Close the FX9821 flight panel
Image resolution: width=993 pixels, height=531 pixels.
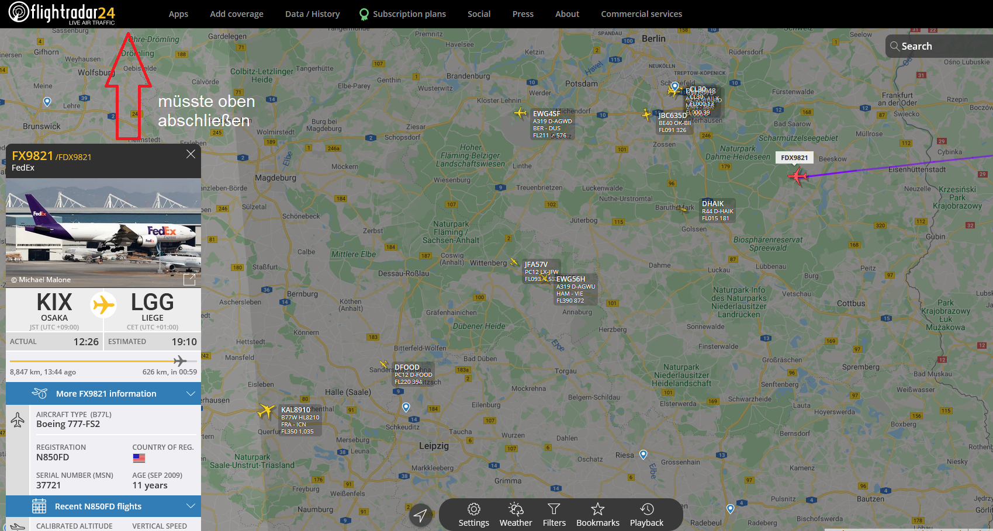[x=191, y=154]
